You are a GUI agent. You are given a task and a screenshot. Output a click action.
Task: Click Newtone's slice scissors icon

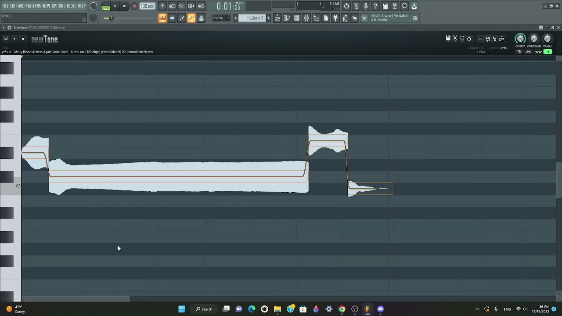click(x=455, y=39)
